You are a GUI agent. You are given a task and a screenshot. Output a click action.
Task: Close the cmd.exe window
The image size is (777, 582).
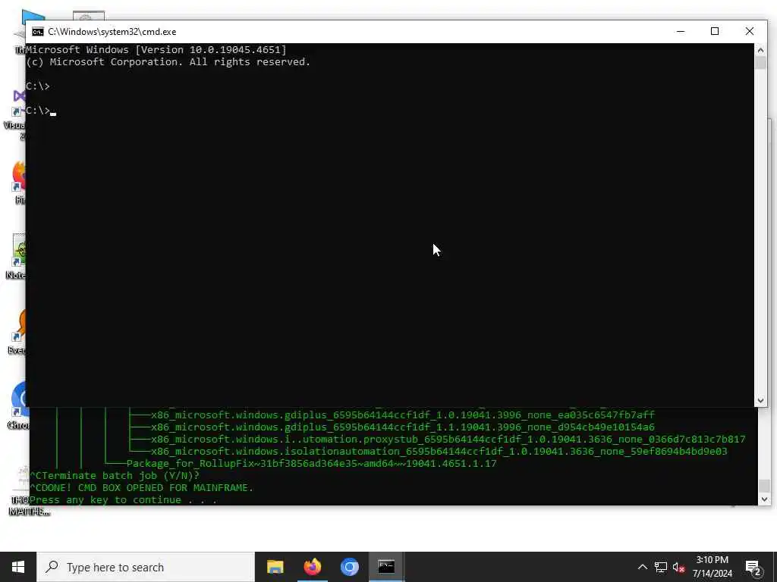[x=749, y=31]
